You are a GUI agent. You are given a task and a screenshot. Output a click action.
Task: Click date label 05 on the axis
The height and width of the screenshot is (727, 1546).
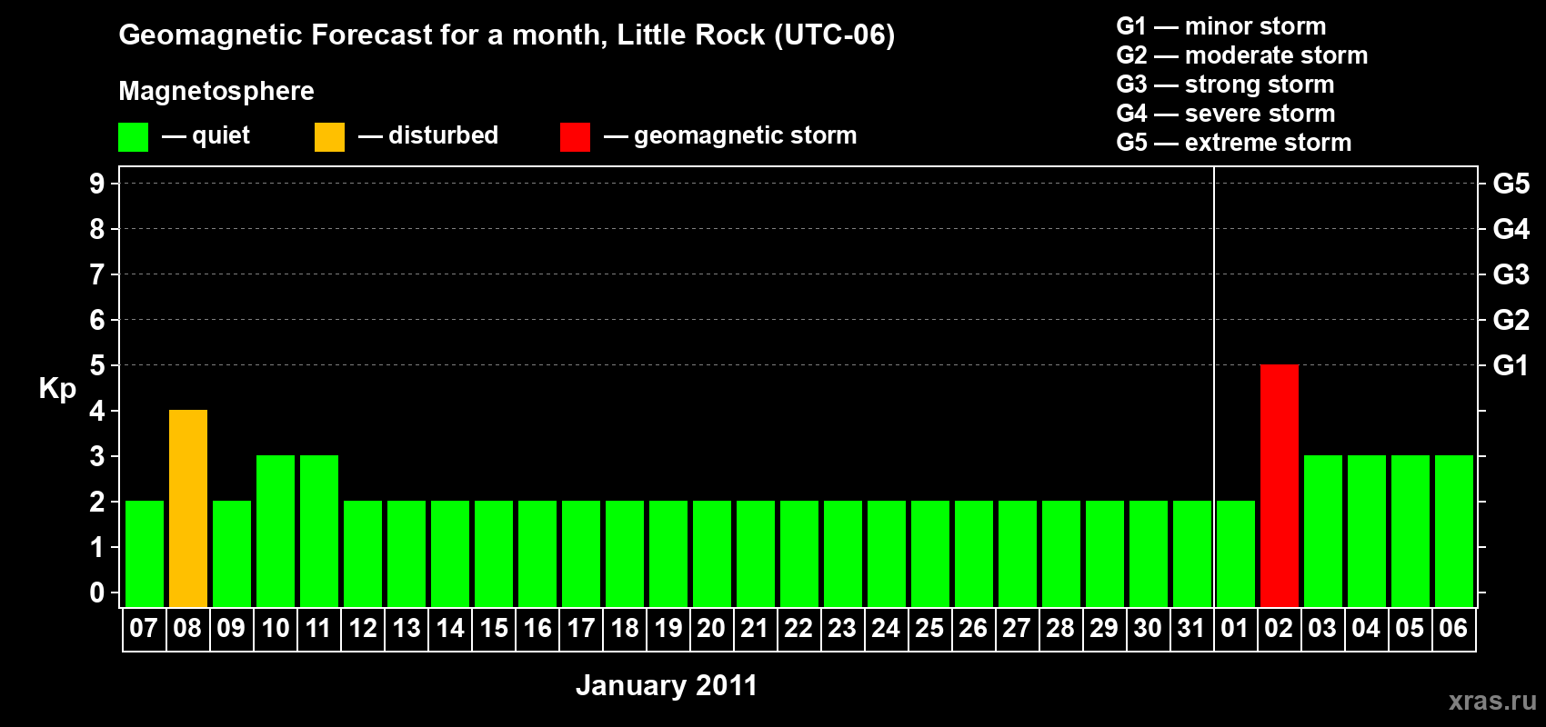(1410, 628)
